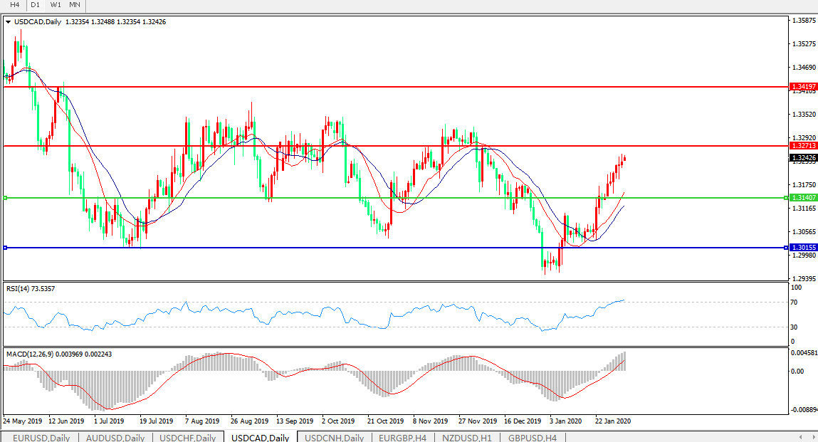
Task: Go to the EURGBP,H4 chart tab
Action: tap(402, 437)
